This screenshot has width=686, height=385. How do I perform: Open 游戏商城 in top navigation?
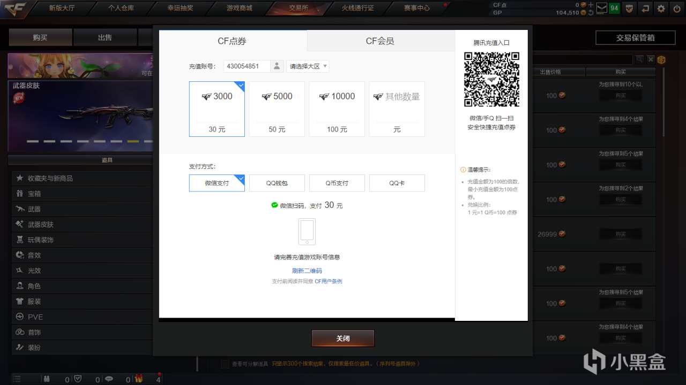[x=239, y=8]
